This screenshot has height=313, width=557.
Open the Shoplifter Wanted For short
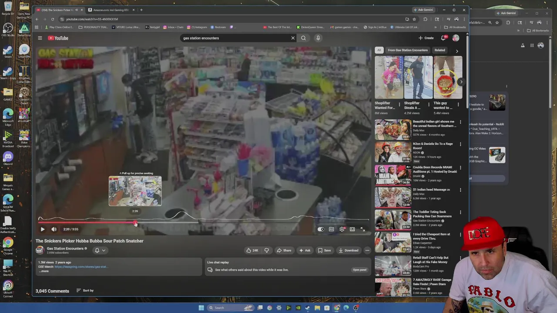tap(389, 77)
